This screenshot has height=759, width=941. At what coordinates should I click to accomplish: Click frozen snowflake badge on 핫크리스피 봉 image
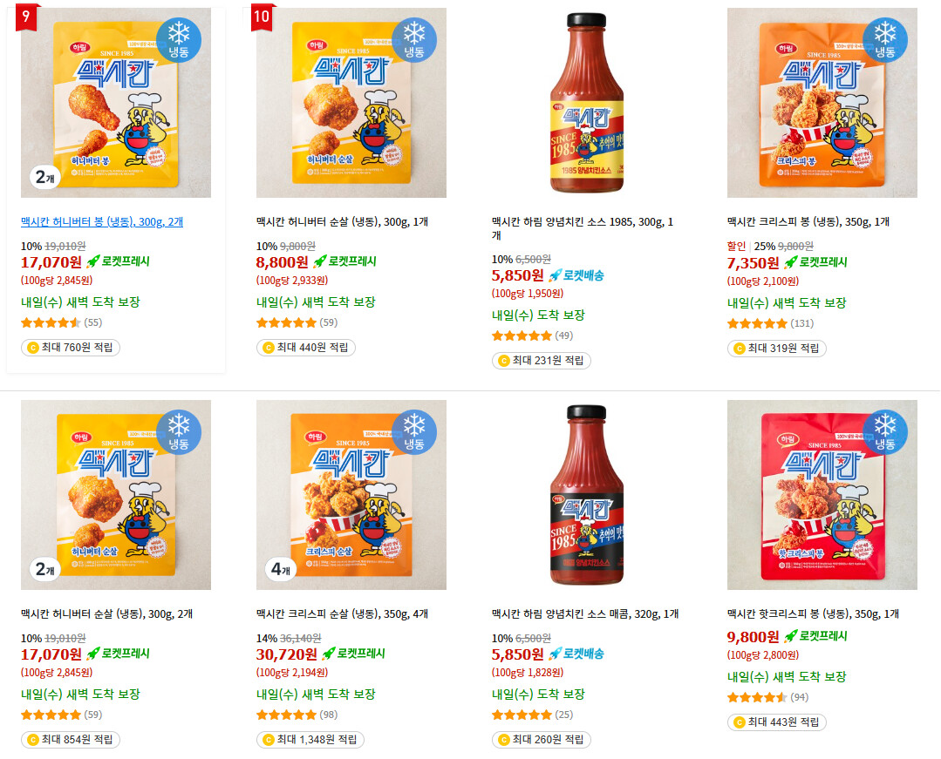884,431
